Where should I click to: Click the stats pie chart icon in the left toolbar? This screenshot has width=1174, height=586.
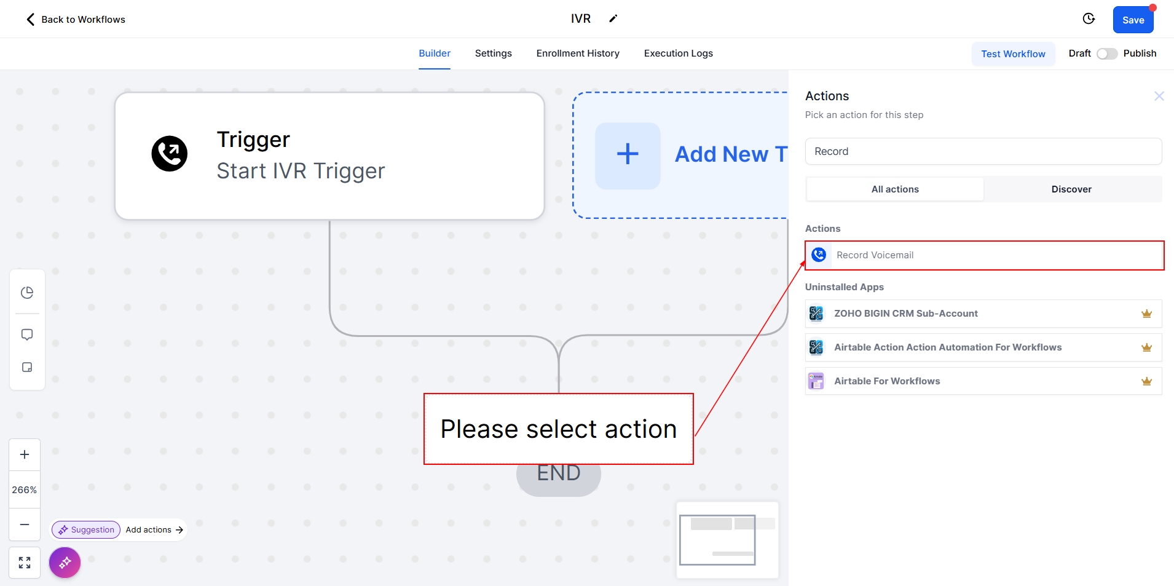tap(27, 293)
